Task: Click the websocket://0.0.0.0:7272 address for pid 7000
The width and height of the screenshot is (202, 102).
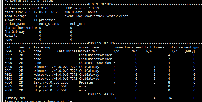Action: coord(55,67)
